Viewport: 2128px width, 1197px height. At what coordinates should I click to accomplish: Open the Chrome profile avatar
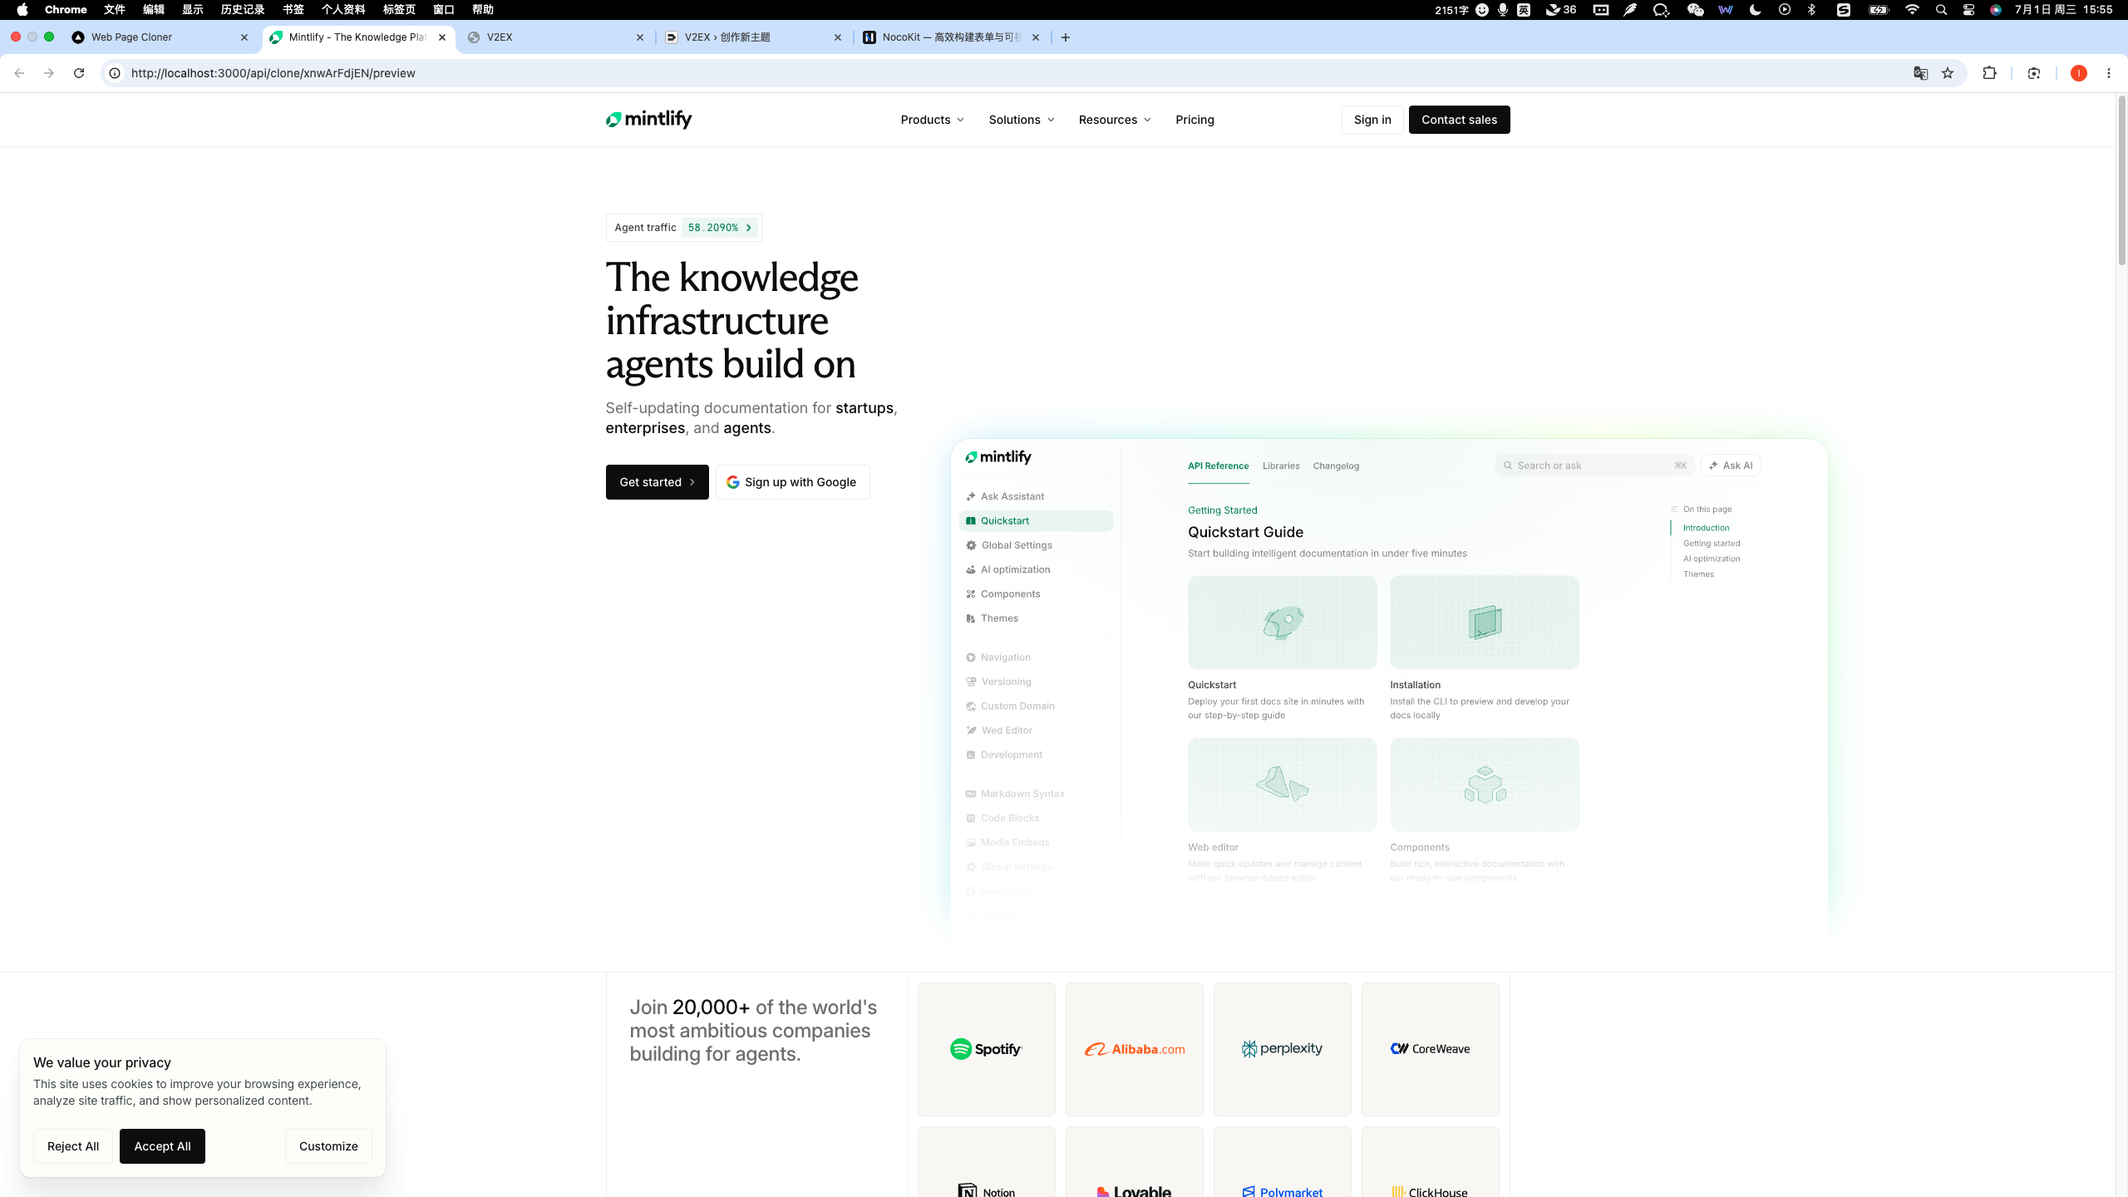tap(2079, 73)
